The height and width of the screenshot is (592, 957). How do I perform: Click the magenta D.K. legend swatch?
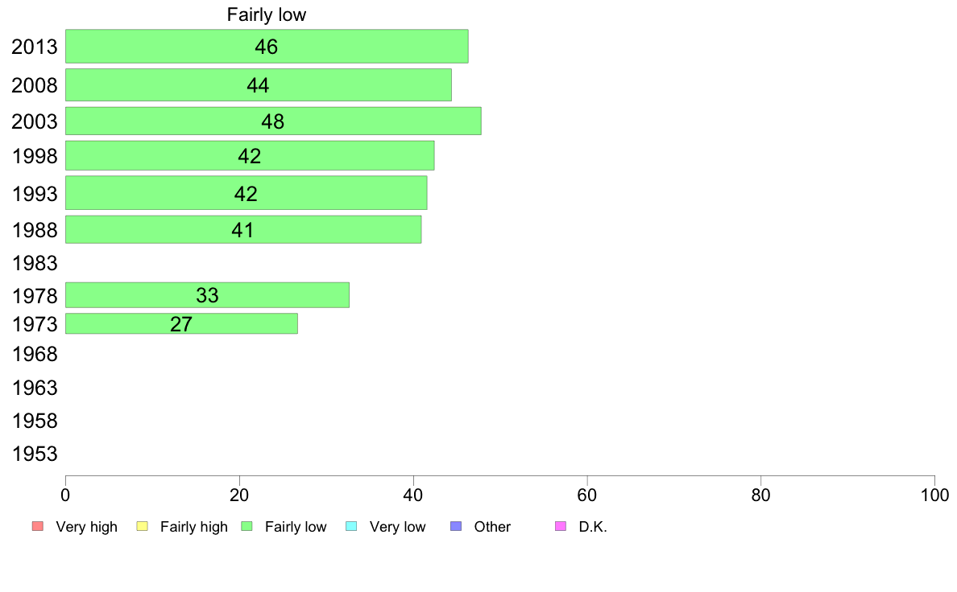point(561,526)
